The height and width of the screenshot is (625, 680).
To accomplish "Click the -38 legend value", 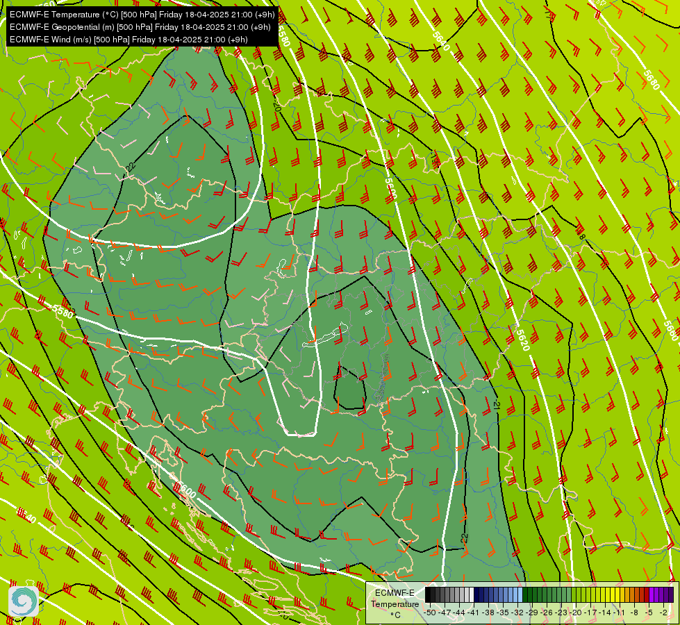I will click(x=488, y=613).
